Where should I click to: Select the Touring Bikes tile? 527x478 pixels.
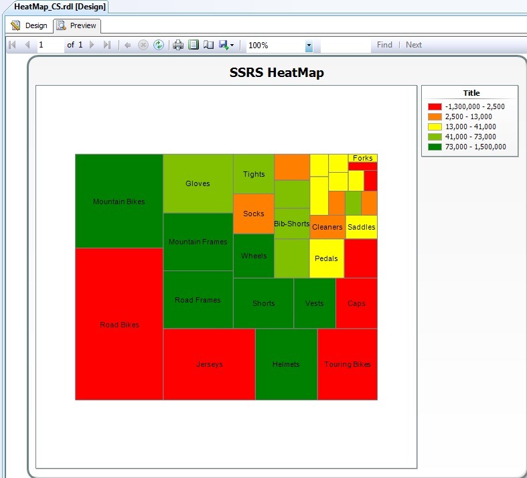click(x=347, y=364)
